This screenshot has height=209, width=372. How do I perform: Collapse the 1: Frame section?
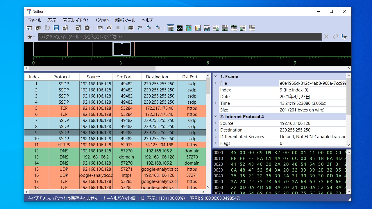point(216,77)
